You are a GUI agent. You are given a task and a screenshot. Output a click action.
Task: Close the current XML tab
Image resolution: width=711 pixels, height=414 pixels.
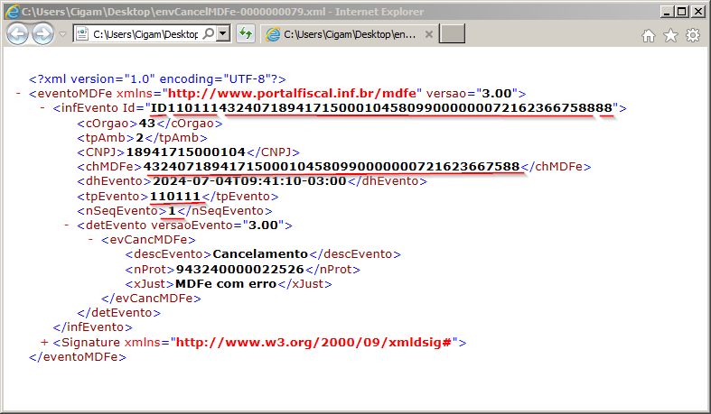click(x=429, y=34)
